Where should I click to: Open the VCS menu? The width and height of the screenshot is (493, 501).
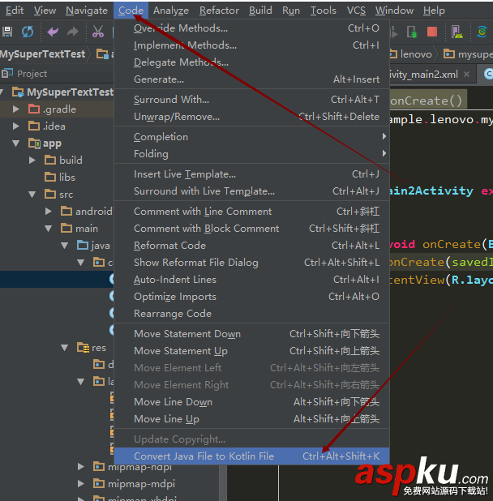point(356,11)
